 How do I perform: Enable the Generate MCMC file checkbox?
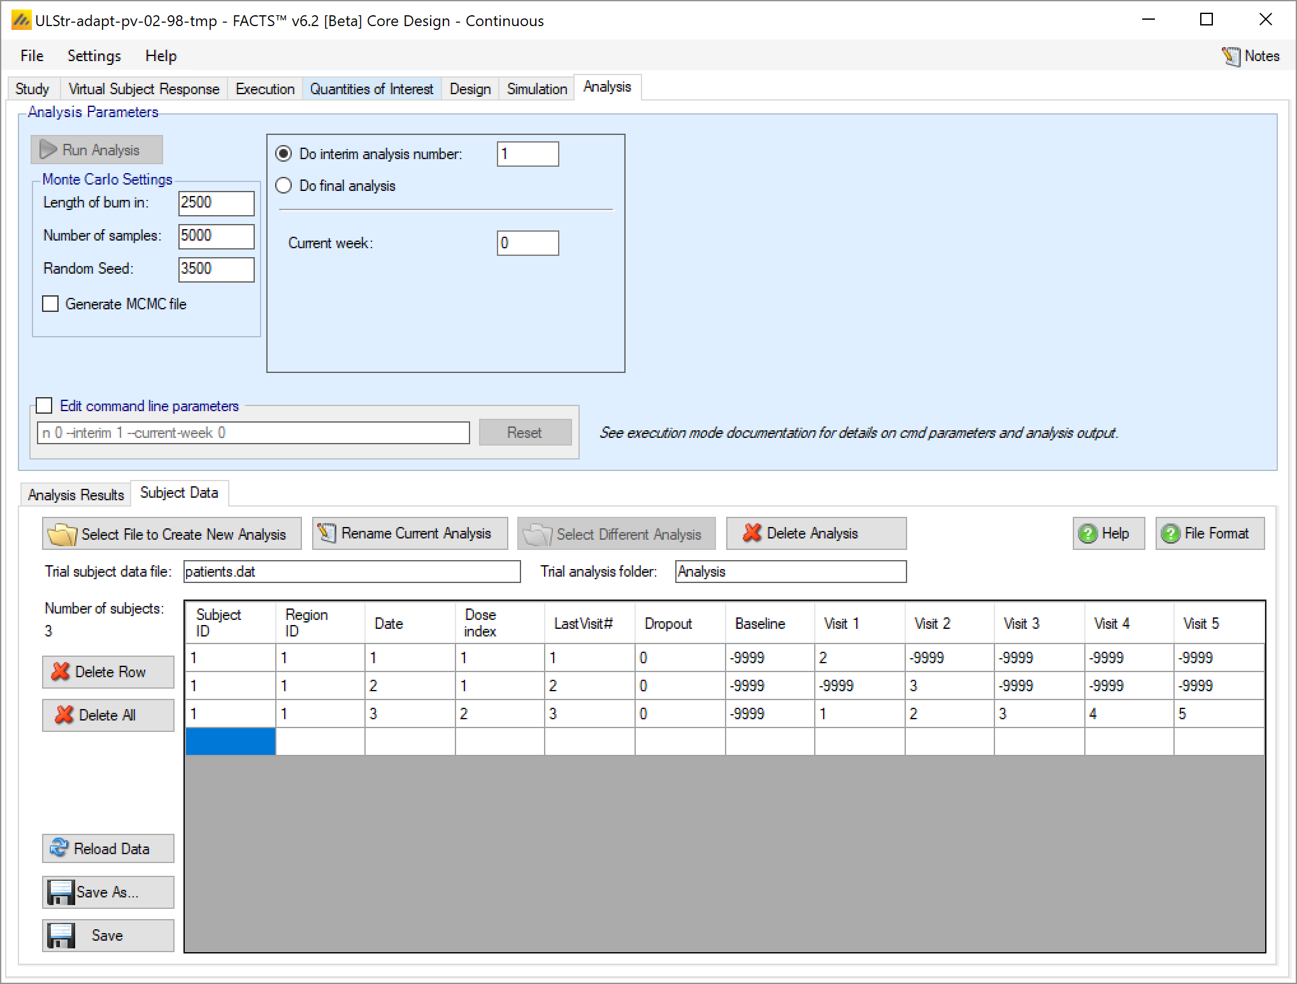tap(50, 304)
